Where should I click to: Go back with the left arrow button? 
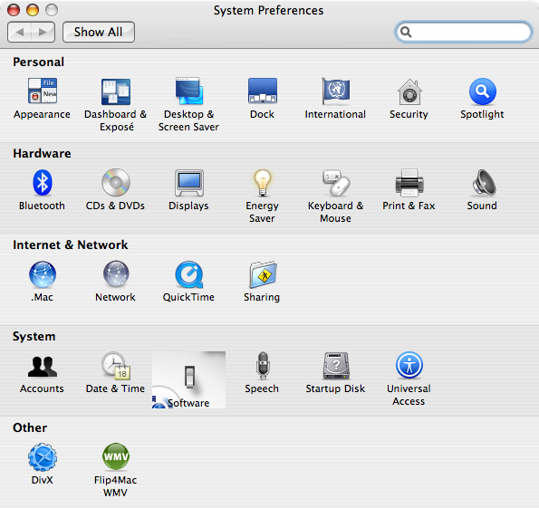[x=19, y=32]
